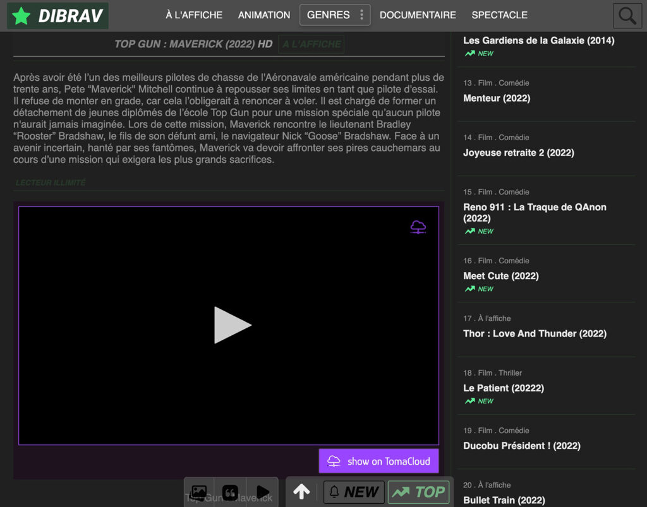Click the '19 . Film . Comédie' label

496,431
